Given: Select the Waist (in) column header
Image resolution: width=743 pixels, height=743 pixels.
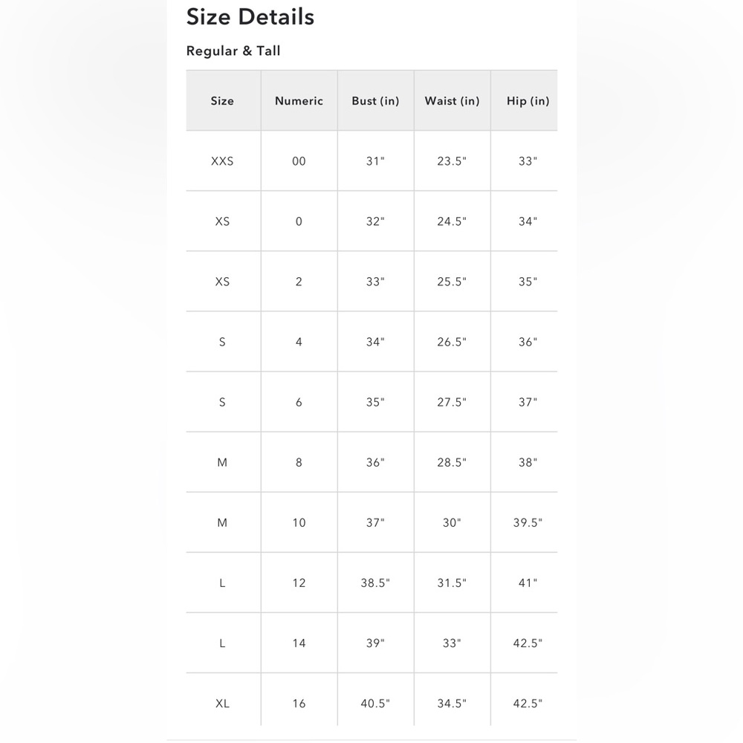Looking at the screenshot, I should (x=452, y=101).
